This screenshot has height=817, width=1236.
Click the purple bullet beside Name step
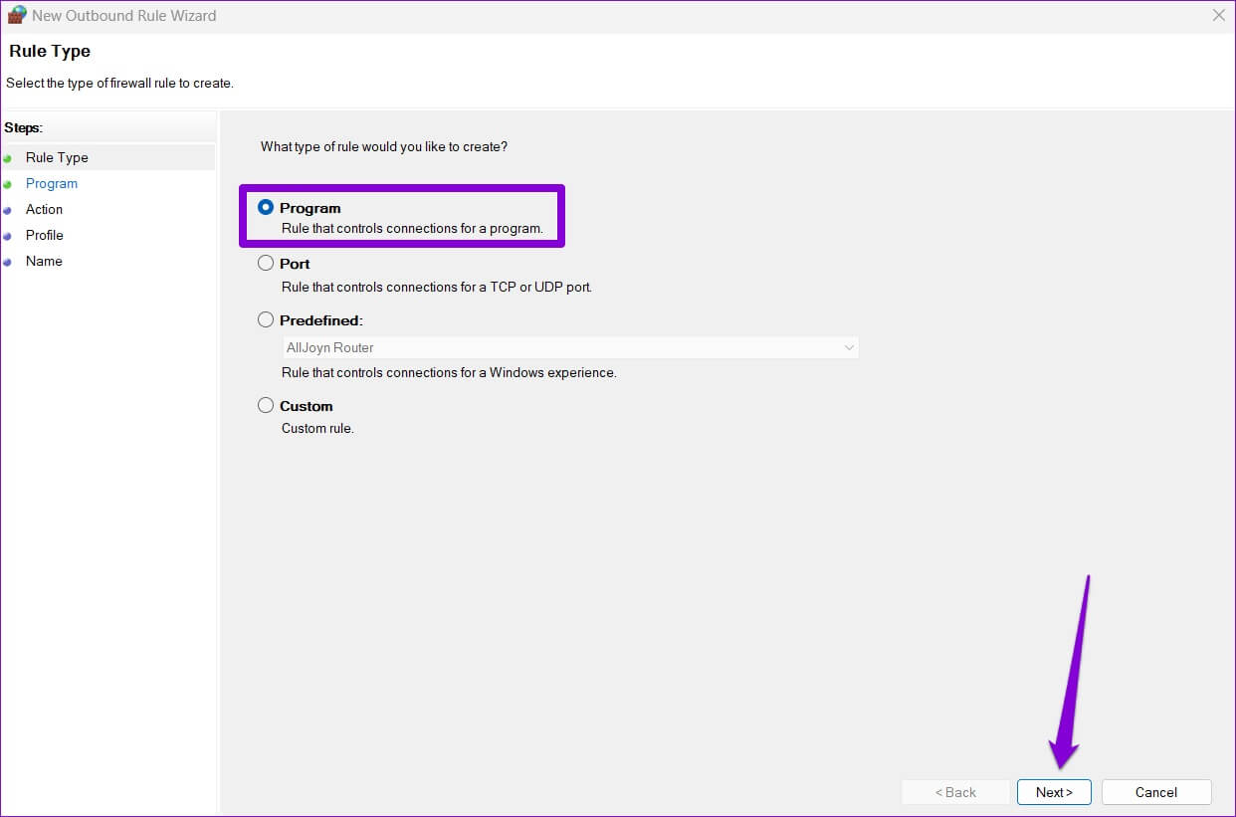point(8,262)
